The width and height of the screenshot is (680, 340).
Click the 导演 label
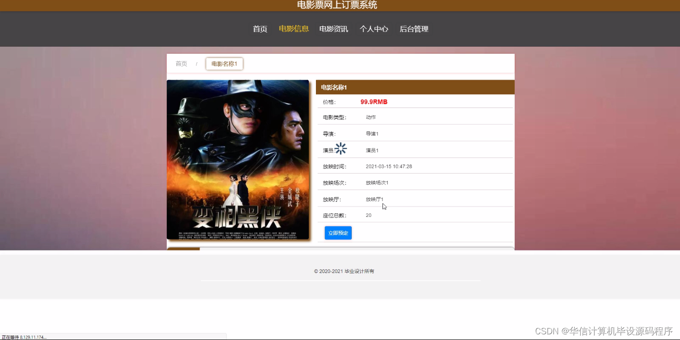coord(329,134)
